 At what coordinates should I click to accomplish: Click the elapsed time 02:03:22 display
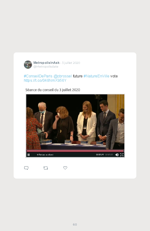click(x=100, y=155)
